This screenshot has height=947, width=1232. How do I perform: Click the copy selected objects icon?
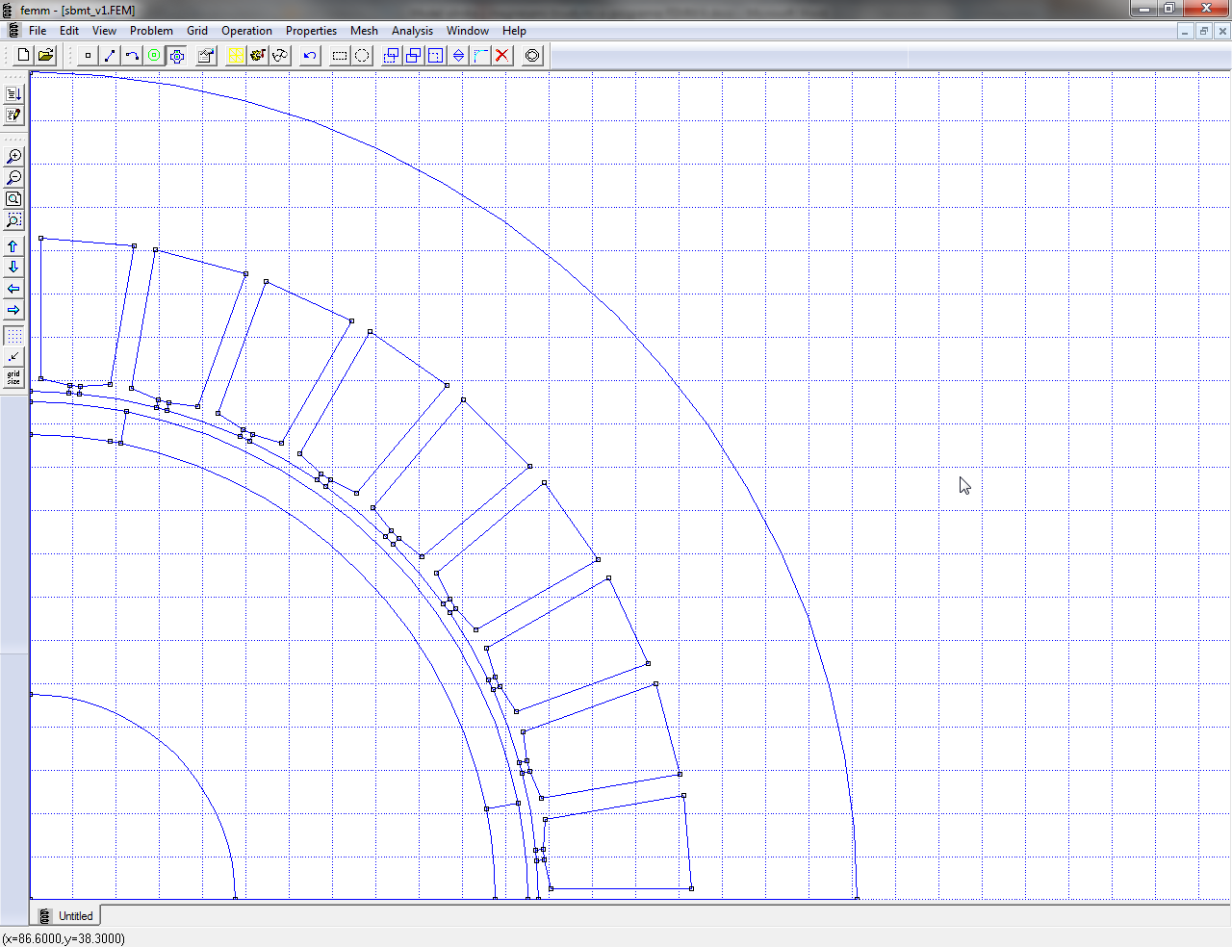coord(413,55)
